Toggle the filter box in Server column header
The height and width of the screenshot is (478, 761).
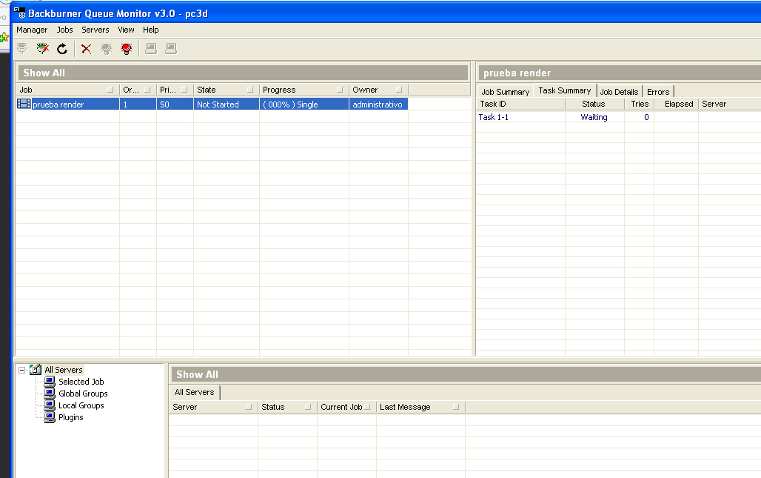point(249,407)
